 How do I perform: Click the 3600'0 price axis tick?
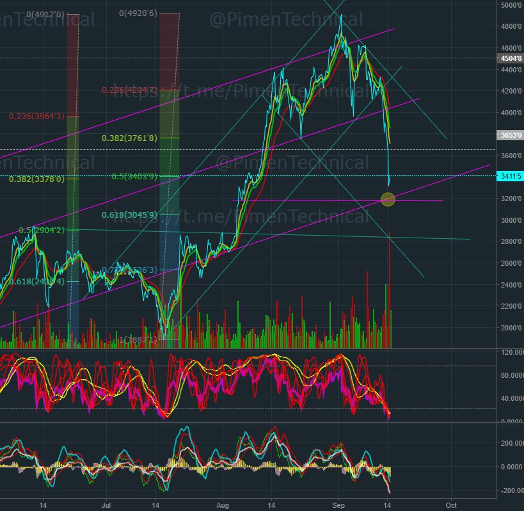(511, 156)
